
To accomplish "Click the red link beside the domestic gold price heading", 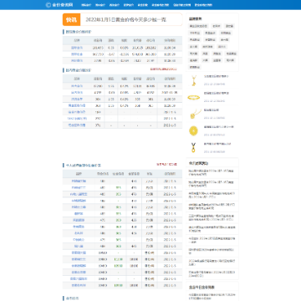I will coord(164,69).
